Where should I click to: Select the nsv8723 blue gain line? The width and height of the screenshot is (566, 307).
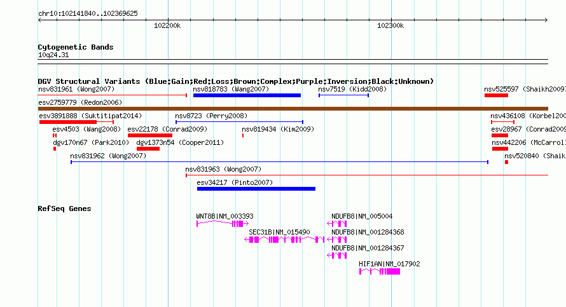pos(239,122)
